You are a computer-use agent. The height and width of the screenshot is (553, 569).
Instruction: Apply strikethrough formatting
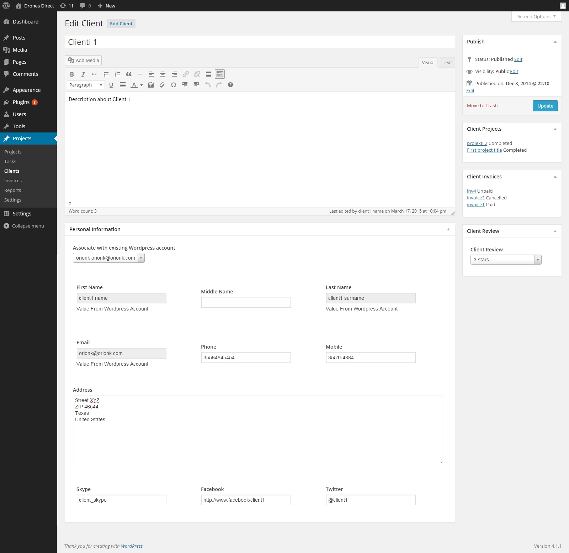pyautogui.click(x=95, y=74)
